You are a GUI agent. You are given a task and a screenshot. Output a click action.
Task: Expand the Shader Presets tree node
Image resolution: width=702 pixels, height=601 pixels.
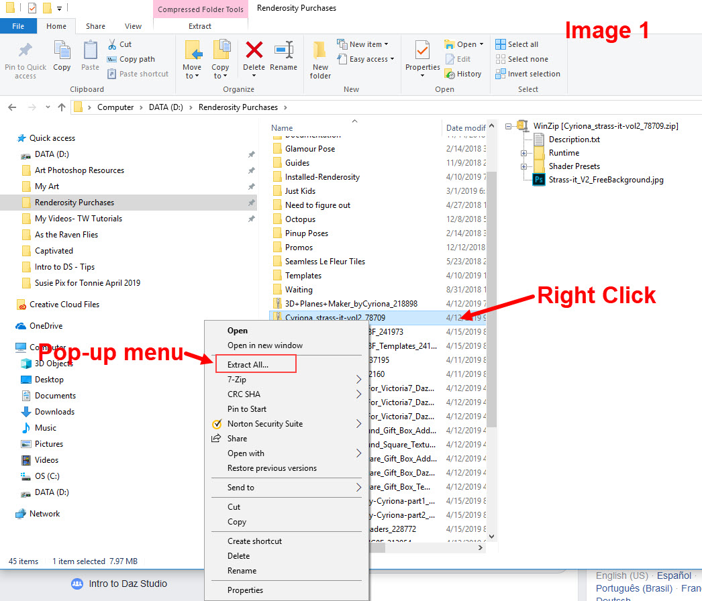523,166
